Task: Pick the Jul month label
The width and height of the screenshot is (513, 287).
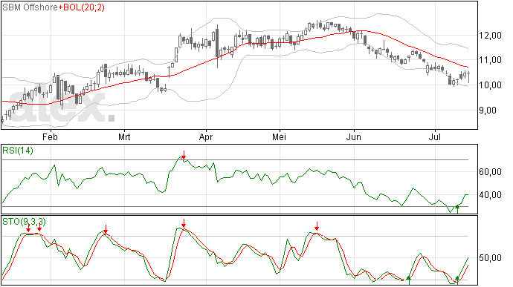Action: (x=434, y=136)
